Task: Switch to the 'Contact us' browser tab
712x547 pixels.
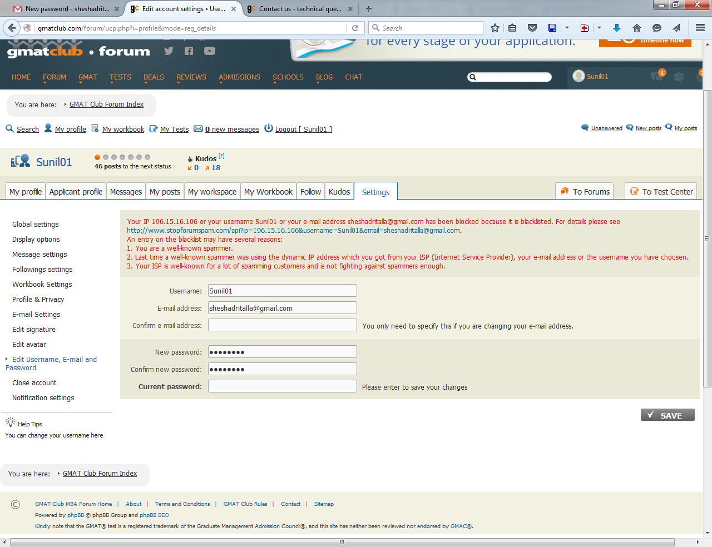Action: pyautogui.click(x=300, y=9)
